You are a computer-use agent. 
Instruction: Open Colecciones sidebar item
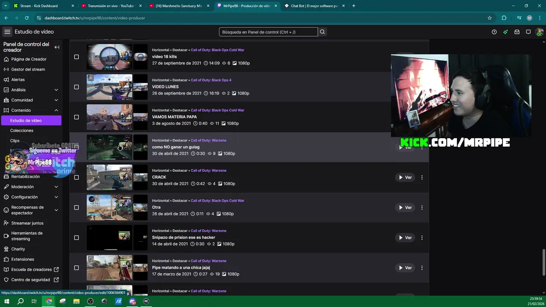point(22,130)
